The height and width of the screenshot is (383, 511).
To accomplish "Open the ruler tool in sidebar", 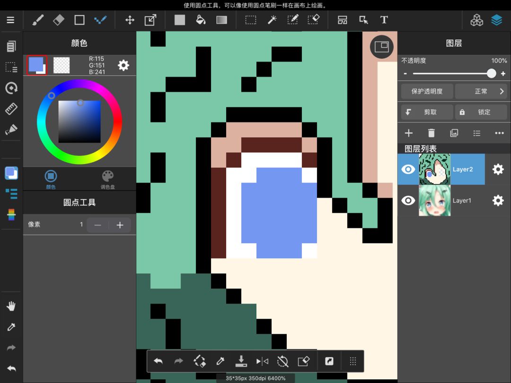I will 11,109.
